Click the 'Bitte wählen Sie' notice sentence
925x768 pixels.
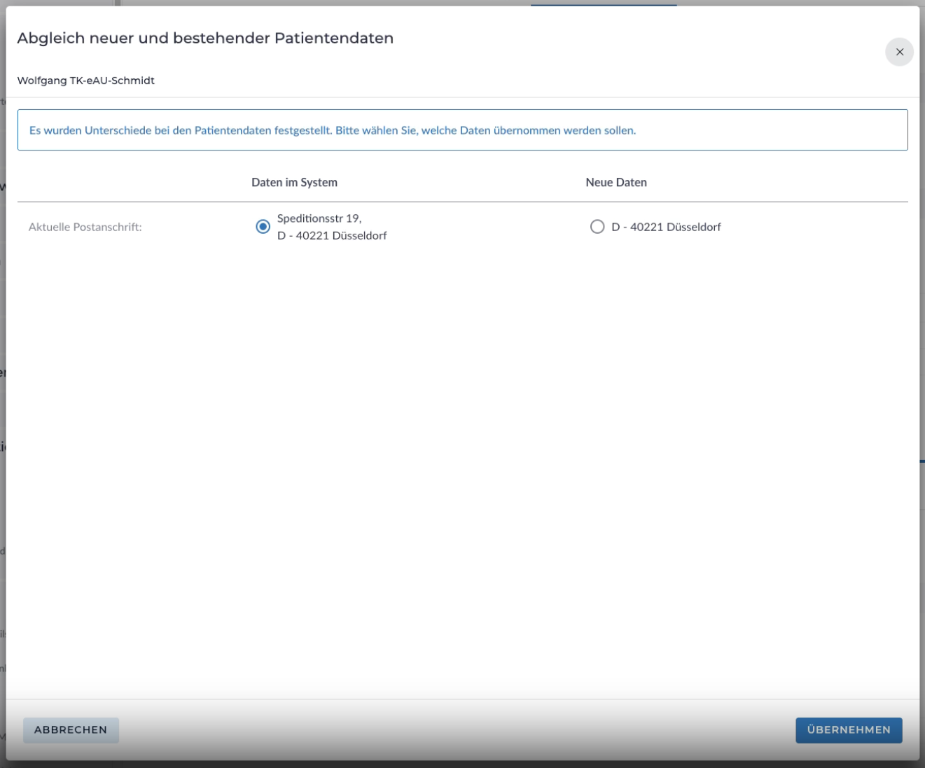click(x=485, y=130)
